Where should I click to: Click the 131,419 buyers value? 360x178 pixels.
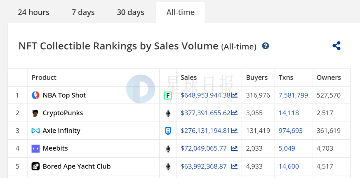click(x=258, y=131)
